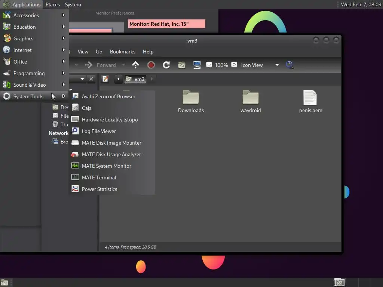Expand Accessories submenu arrow

(x=64, y=15)
